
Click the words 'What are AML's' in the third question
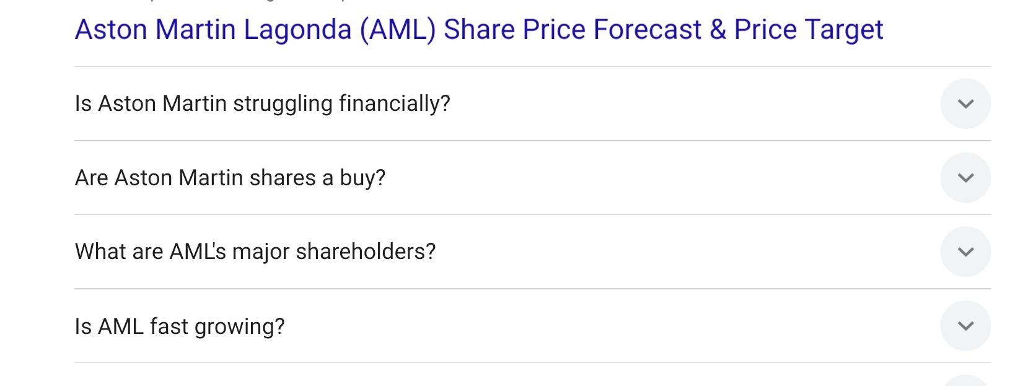[x=151, y=252]
